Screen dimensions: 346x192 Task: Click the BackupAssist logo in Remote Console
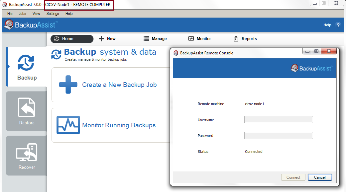[x=311, y=68]
